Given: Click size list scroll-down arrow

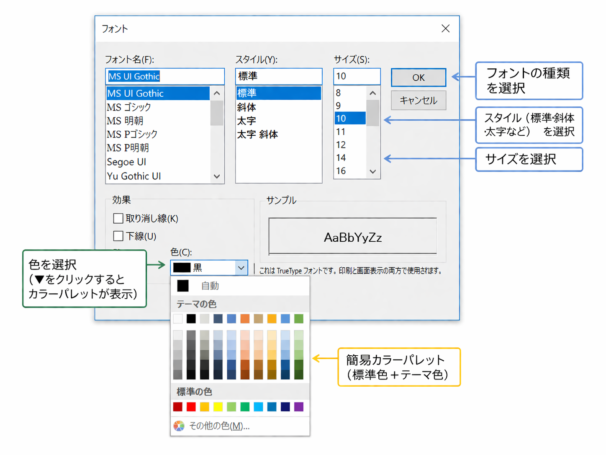Looking at the screenshot, I should 373,171.
